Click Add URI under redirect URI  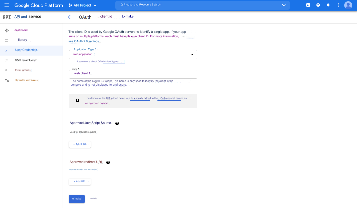80,181
